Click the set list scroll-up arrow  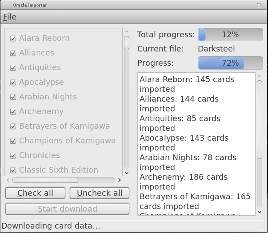tap(127, 32)
